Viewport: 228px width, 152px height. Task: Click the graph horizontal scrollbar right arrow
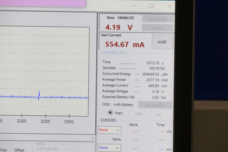click(92, 138)
